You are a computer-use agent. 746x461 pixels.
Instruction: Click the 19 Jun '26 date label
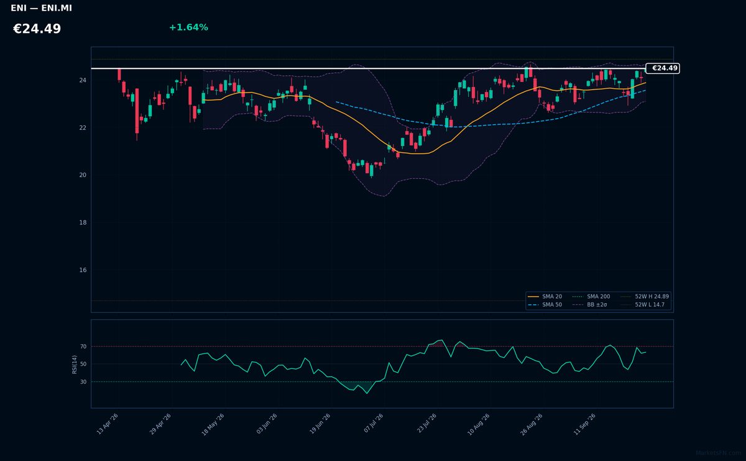319,424
